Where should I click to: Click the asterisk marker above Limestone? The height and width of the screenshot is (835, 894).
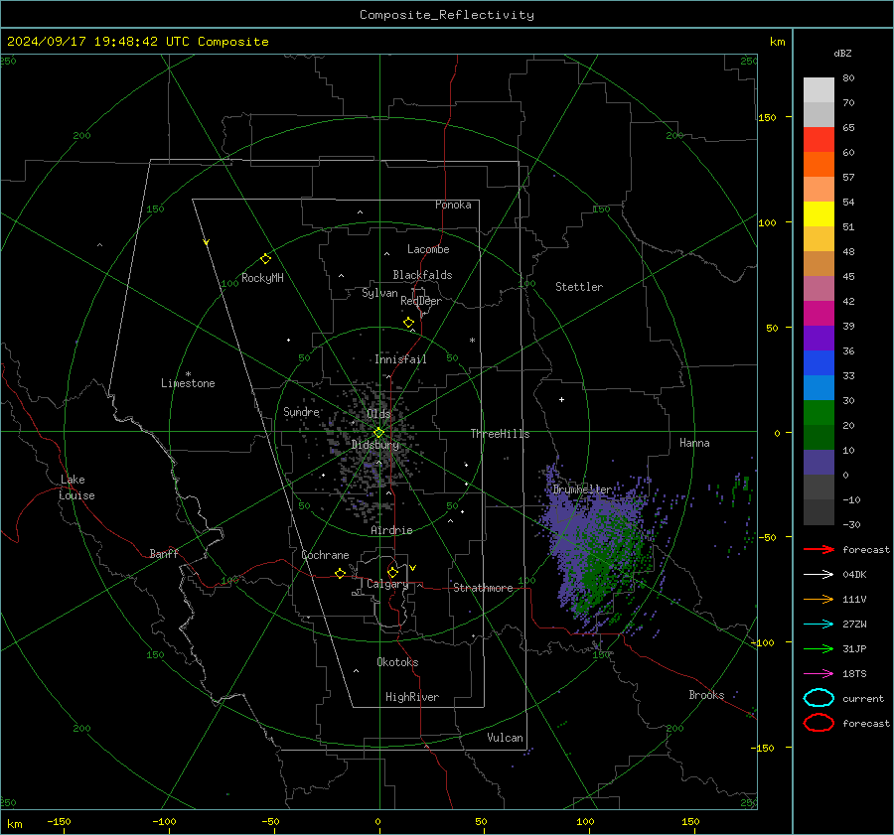tap(188, 374)
